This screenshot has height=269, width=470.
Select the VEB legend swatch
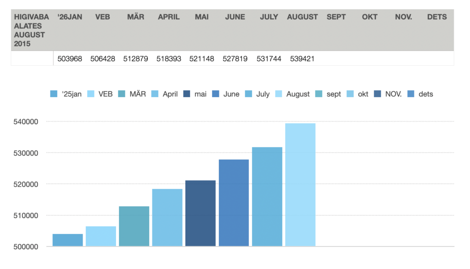click(x=91, y=94)
